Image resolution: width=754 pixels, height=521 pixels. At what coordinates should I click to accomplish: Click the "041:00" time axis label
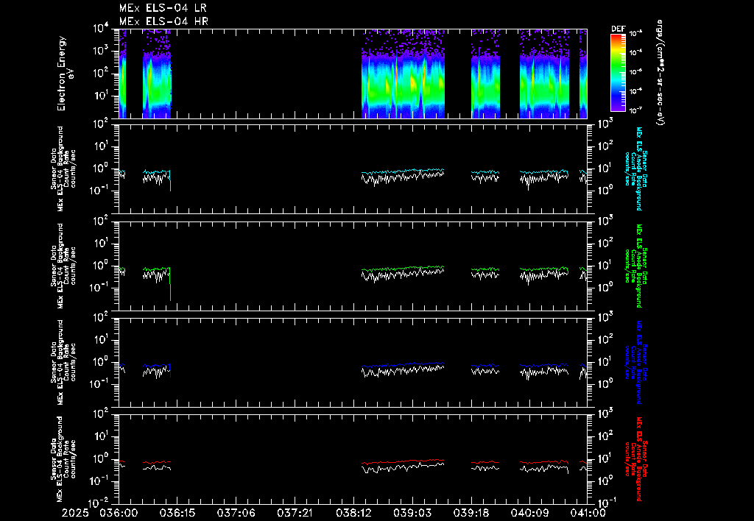click(587, 513)
